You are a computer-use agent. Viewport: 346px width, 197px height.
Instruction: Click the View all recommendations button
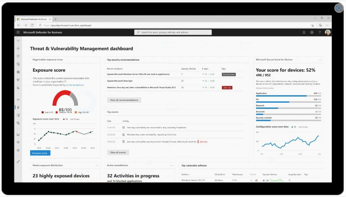point(124,100)
